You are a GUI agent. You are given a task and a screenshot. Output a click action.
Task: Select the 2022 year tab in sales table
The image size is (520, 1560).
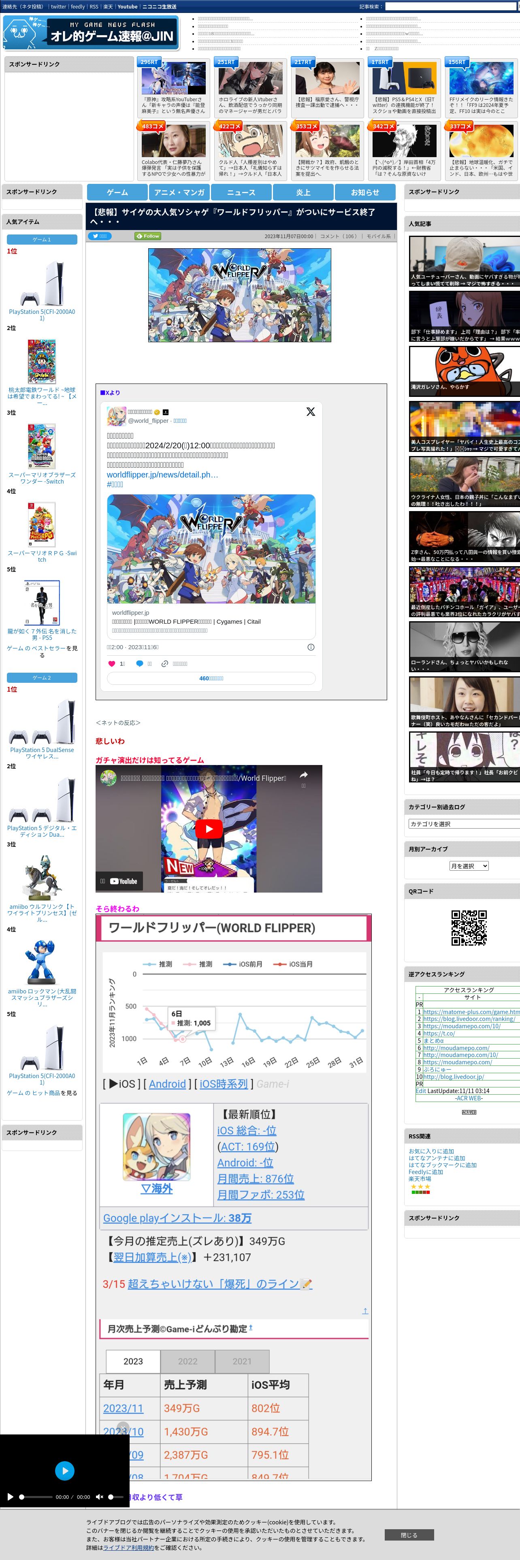[x=188, y=1362]
